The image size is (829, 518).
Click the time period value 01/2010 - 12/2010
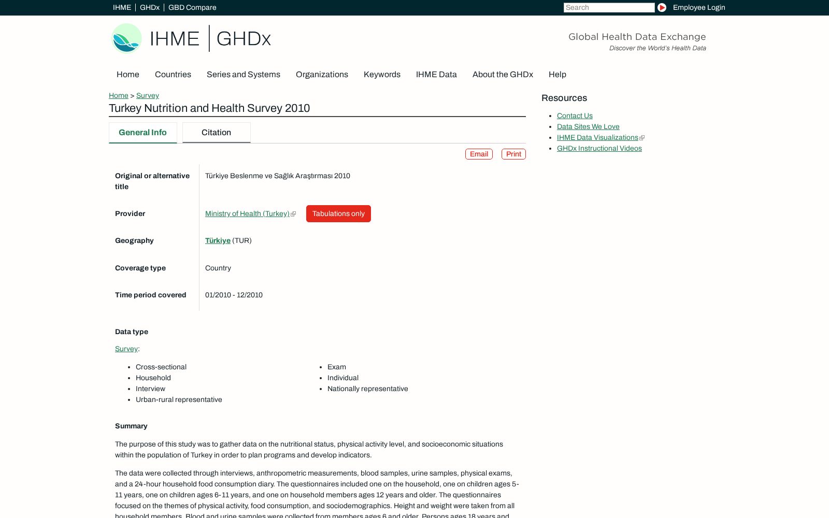point(234,295)
